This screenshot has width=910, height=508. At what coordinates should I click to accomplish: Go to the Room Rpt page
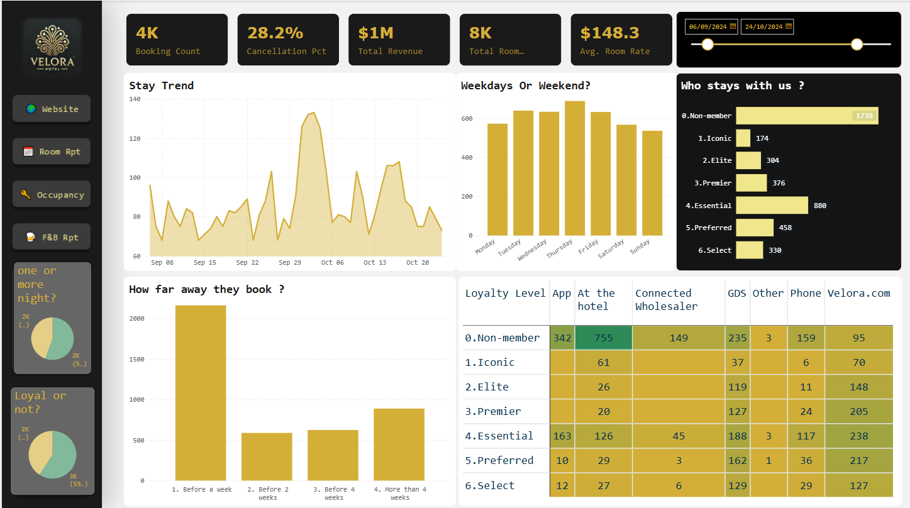52,152
